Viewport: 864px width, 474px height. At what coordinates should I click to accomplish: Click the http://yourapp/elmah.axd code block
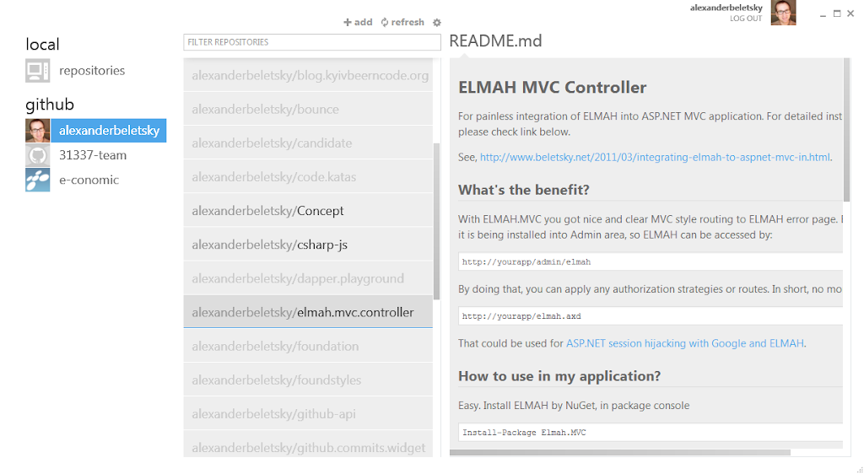(651, 316)
